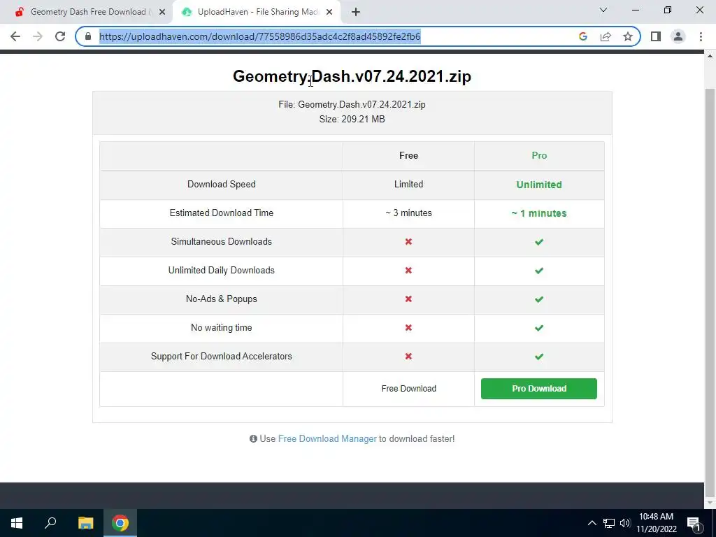Bookmark this page with star icon

[x=628, y=36]
